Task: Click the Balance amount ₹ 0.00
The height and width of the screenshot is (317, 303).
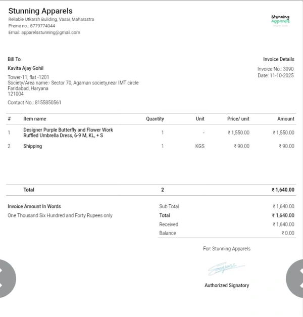Action: (x=288, y=233)
